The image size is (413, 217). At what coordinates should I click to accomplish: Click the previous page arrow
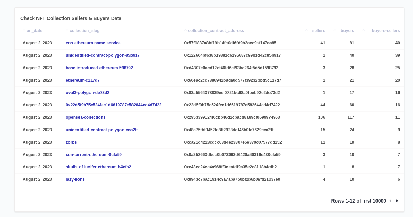(x=391, y=200)
